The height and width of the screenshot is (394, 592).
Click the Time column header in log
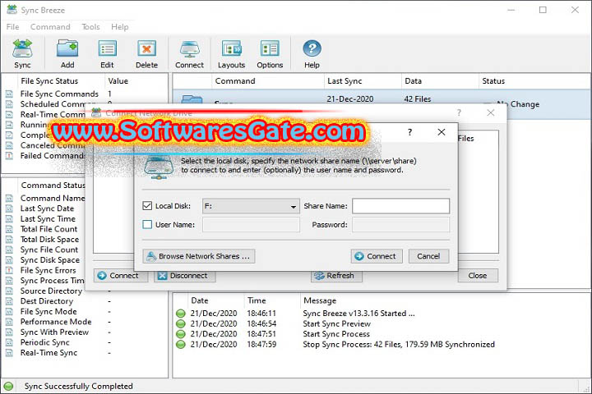(272, 300)
